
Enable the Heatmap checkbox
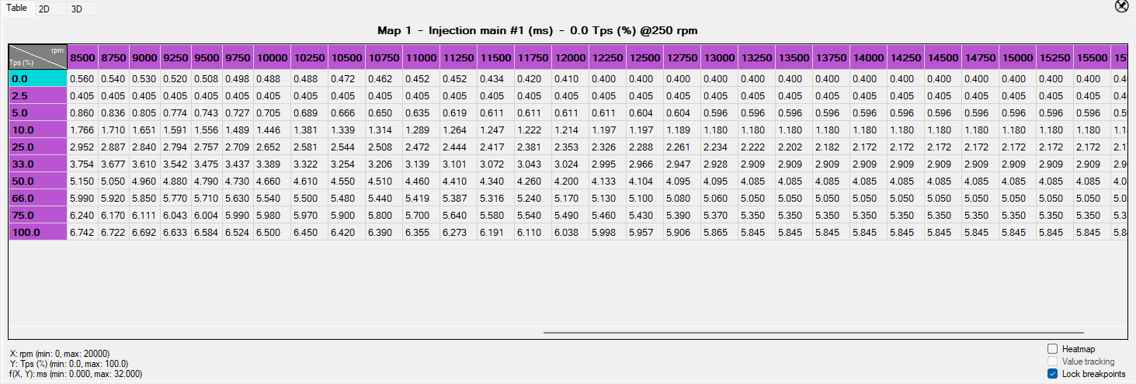coord(1053,349)
